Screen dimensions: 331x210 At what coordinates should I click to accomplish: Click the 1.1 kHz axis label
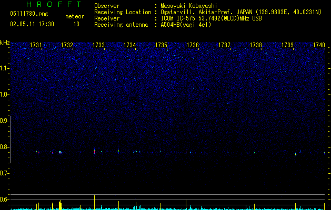[x=4, y=68]
